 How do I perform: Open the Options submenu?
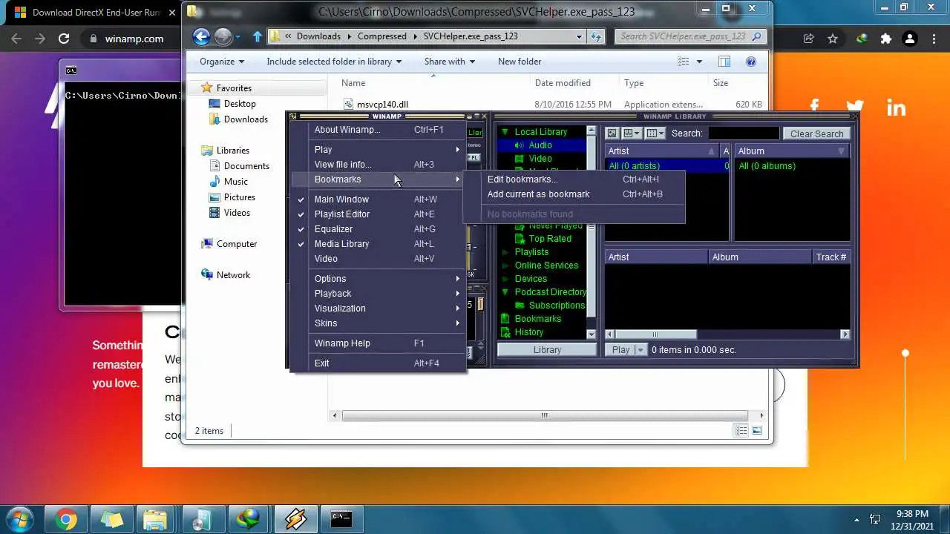tap(379, 279)
